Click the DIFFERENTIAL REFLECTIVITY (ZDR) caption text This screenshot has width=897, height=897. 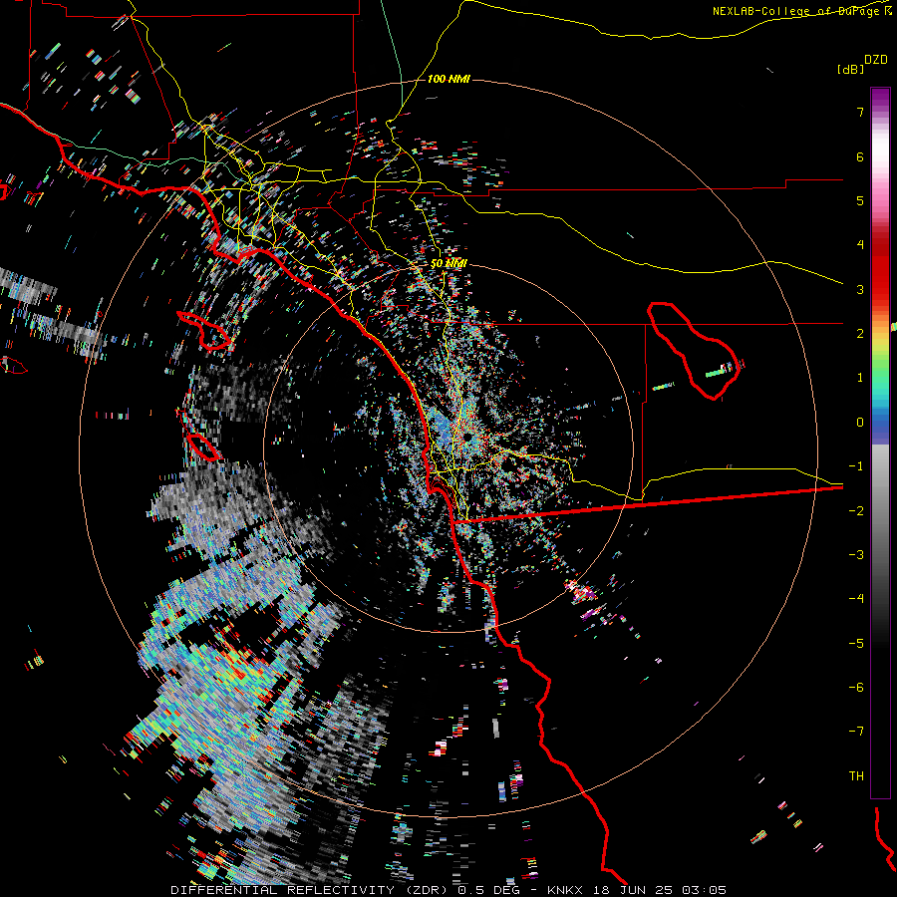tap(311, 890)
